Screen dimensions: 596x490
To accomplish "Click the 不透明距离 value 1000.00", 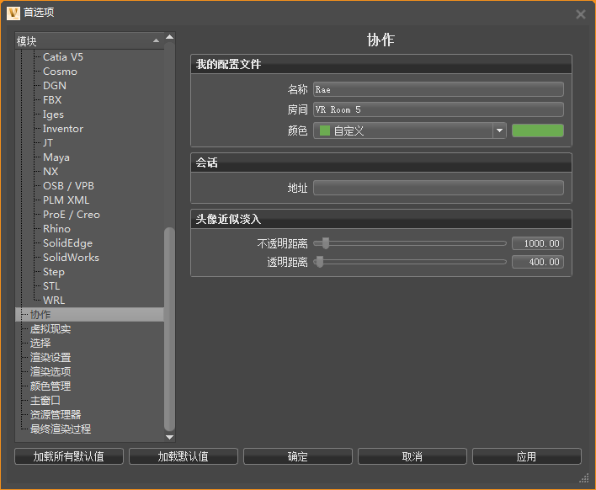I will [x=538, y=243].
